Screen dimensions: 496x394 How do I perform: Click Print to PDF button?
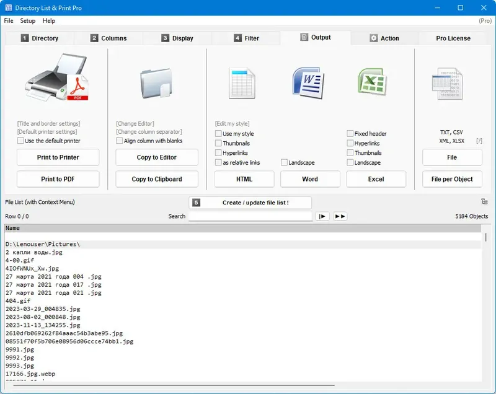tap(58, 179)
